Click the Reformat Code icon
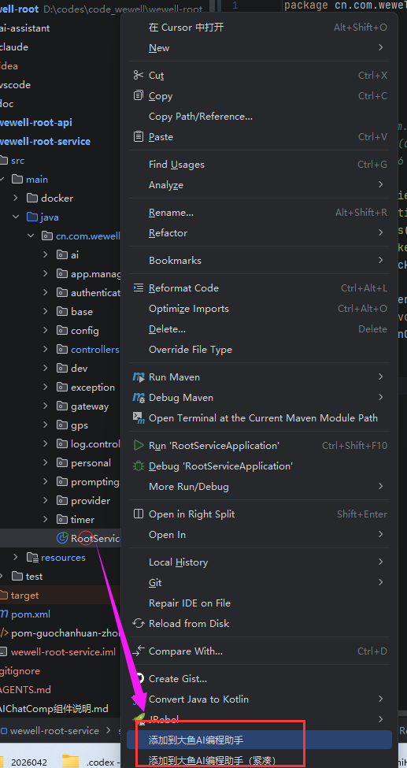Viewport: 407px width, 768px height. [x=139, y=288]
